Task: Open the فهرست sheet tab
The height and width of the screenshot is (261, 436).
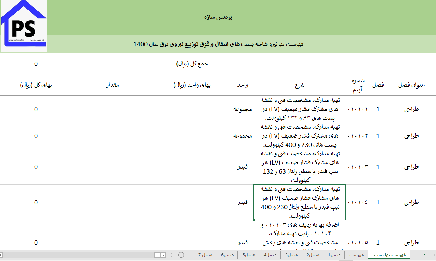Action: click(x=357, y=255)
